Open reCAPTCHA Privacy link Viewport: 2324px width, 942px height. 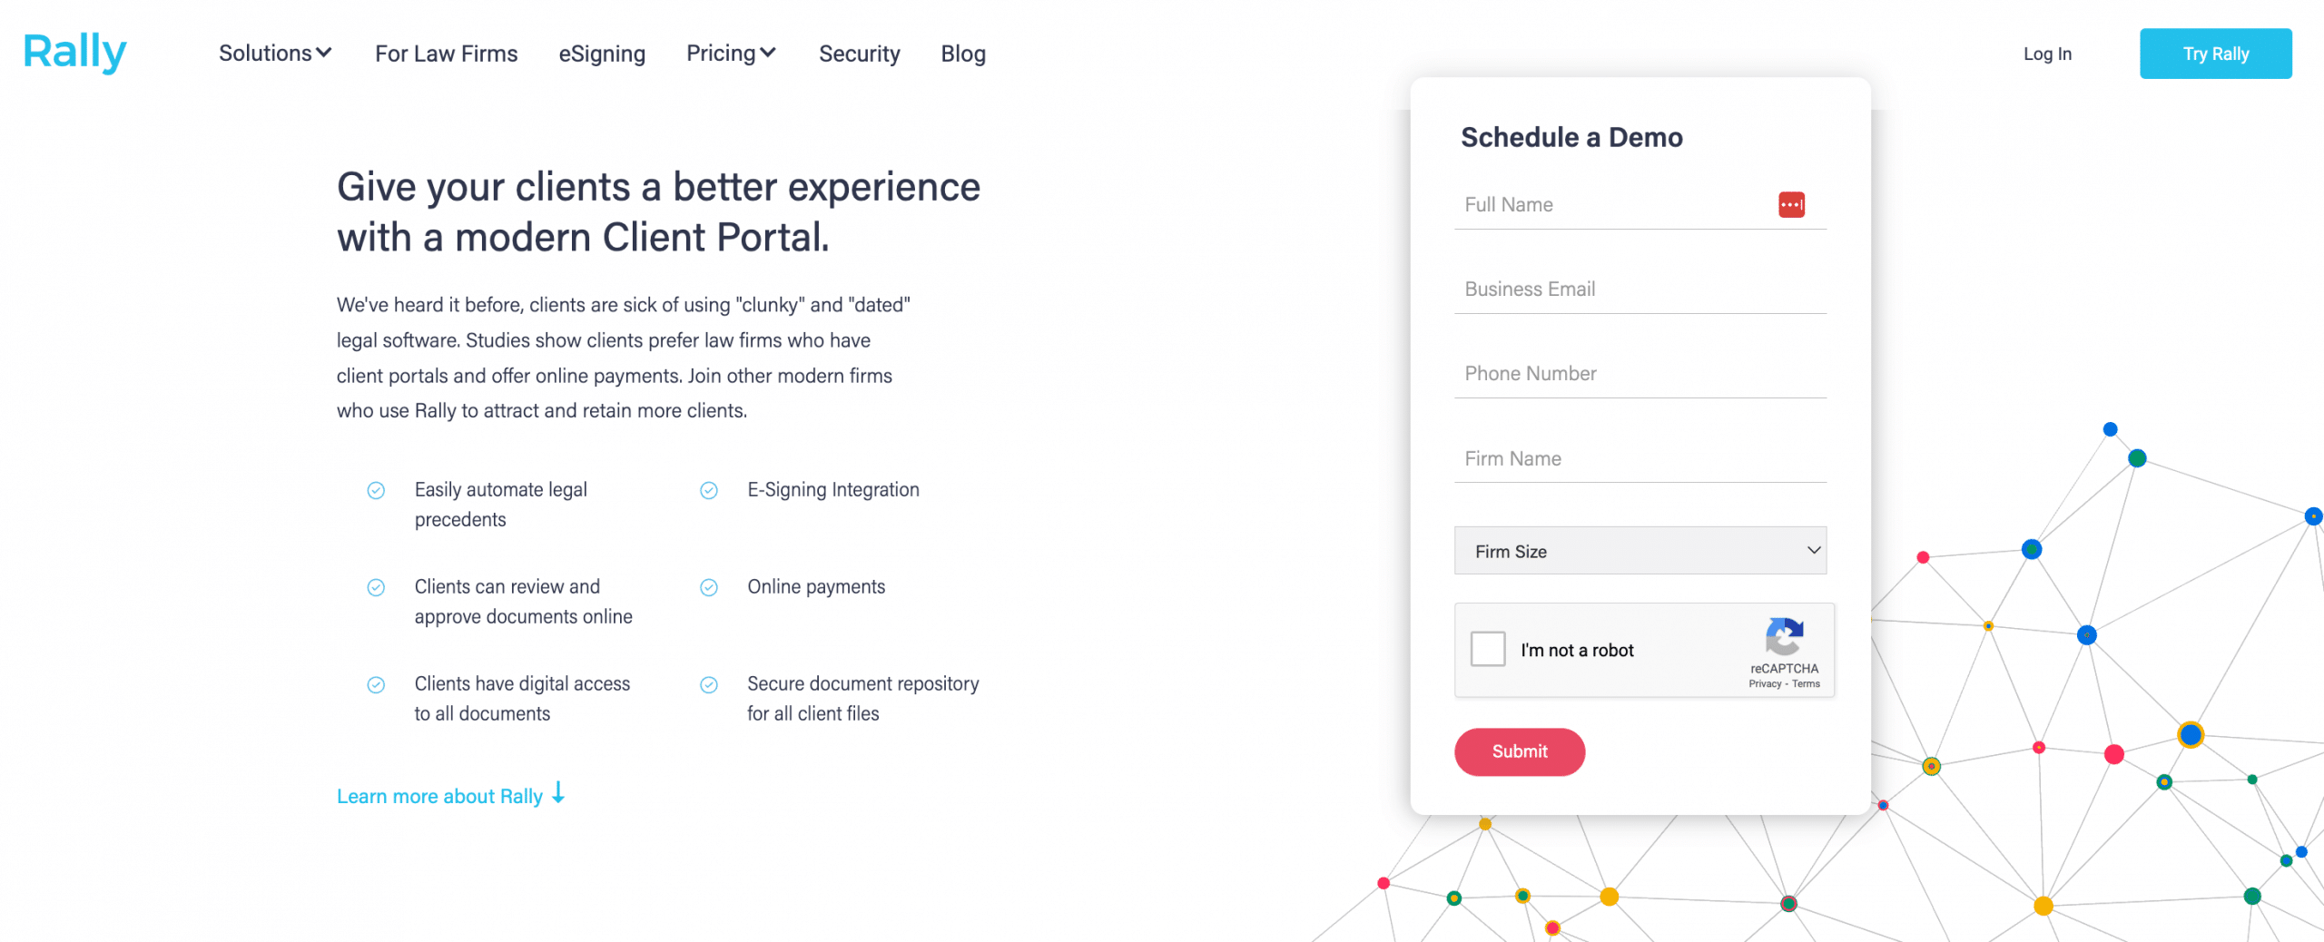[1764, 684]
